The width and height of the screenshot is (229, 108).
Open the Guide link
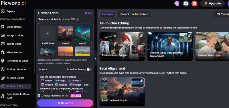88,13
